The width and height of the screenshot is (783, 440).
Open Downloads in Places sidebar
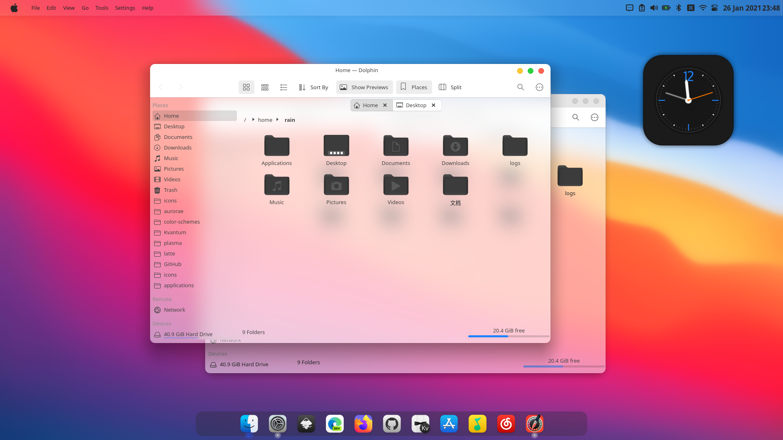point(195,147)
